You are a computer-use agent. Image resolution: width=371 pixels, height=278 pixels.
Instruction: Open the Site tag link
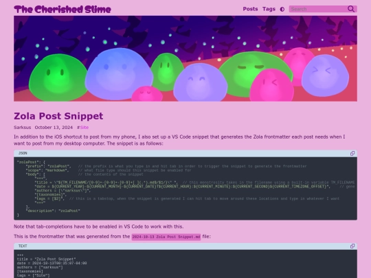pyautogui.click(x=85, y=128)
